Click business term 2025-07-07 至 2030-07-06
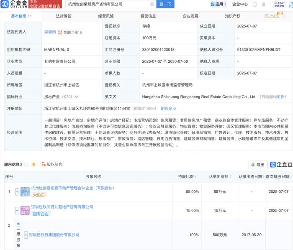The image size is (293, 250). point(165,61)
